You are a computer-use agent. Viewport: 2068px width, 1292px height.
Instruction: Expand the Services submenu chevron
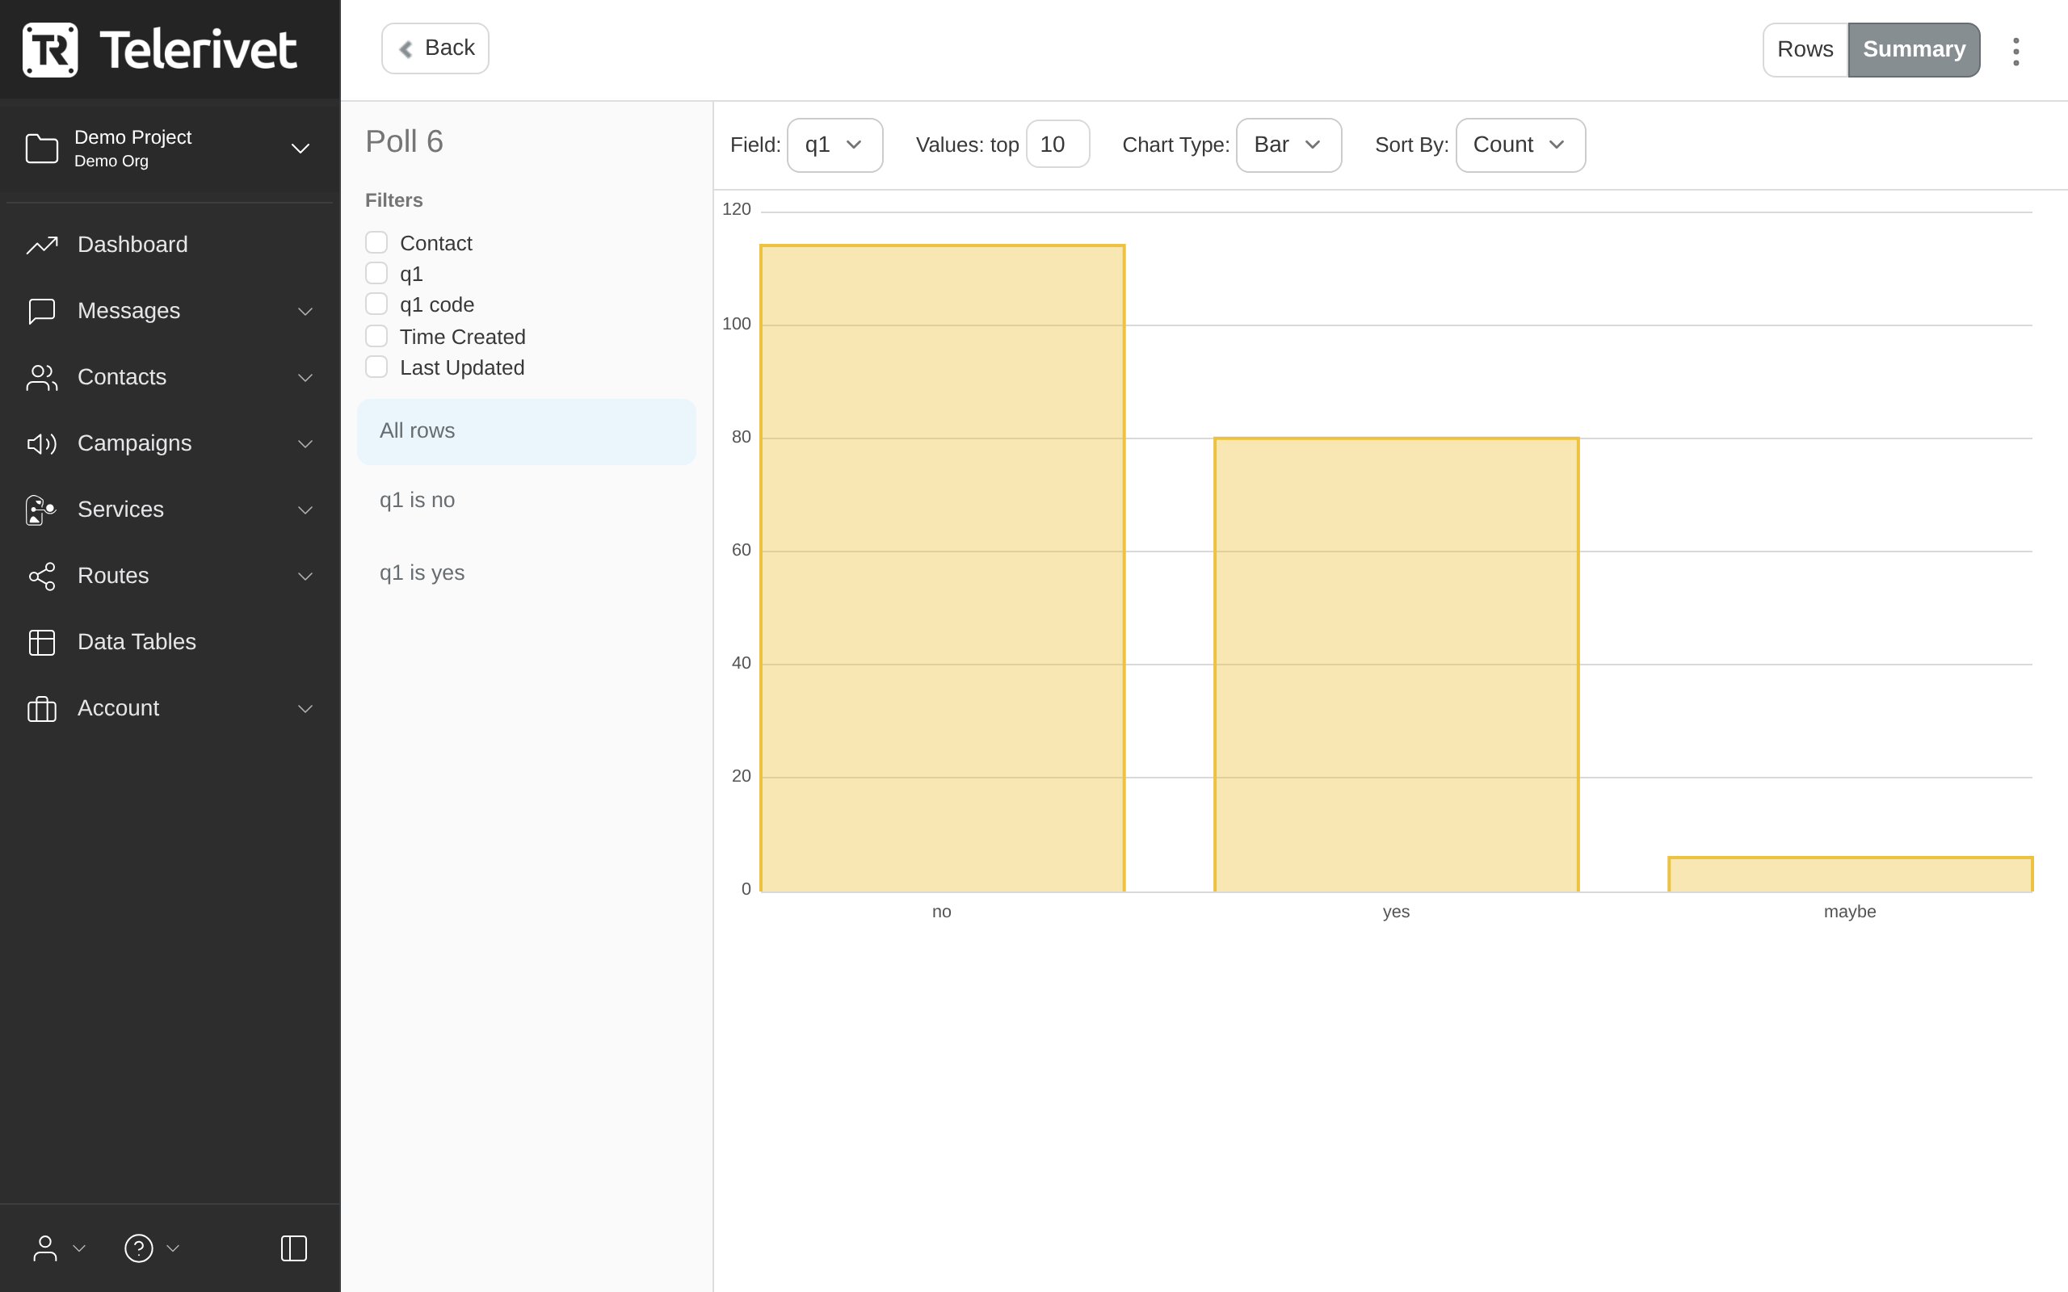(305, 510)
